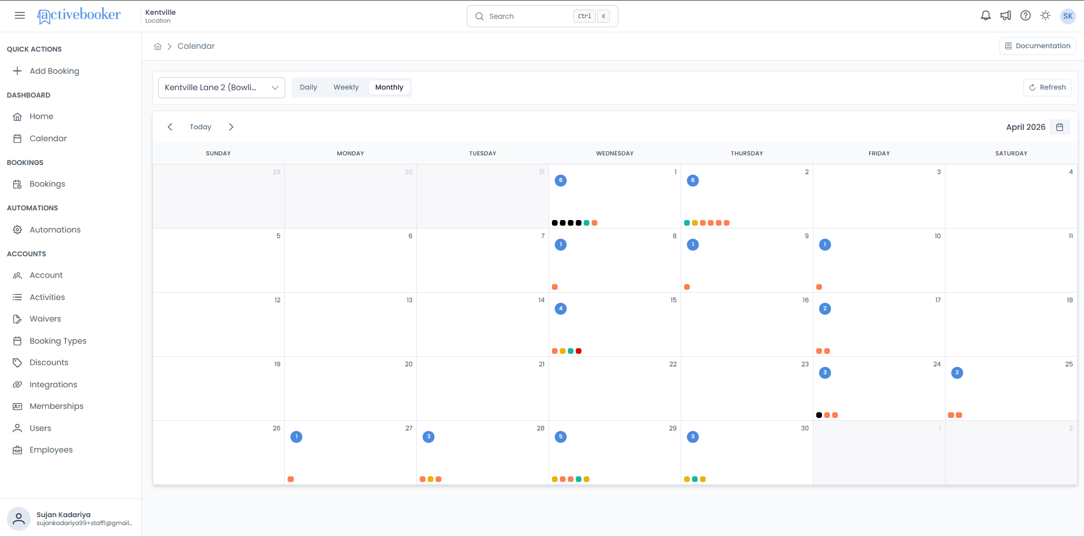Open booking count badge on April 8

click(x=560, y=244)
